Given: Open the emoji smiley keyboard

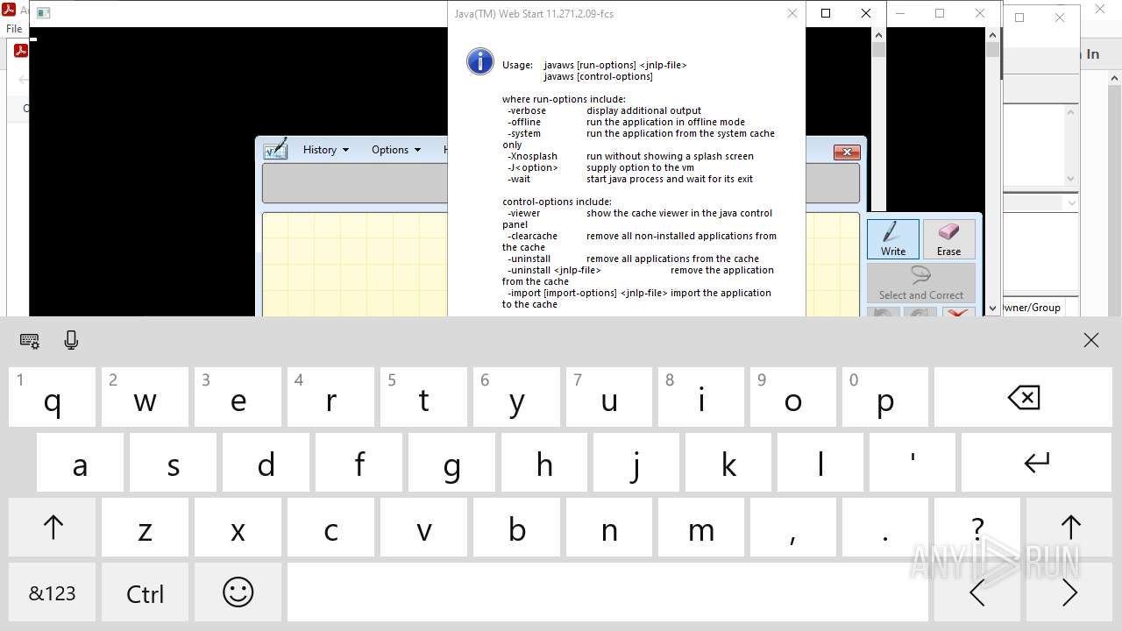Looking at the screenshot, I should (x=238, y=593).
